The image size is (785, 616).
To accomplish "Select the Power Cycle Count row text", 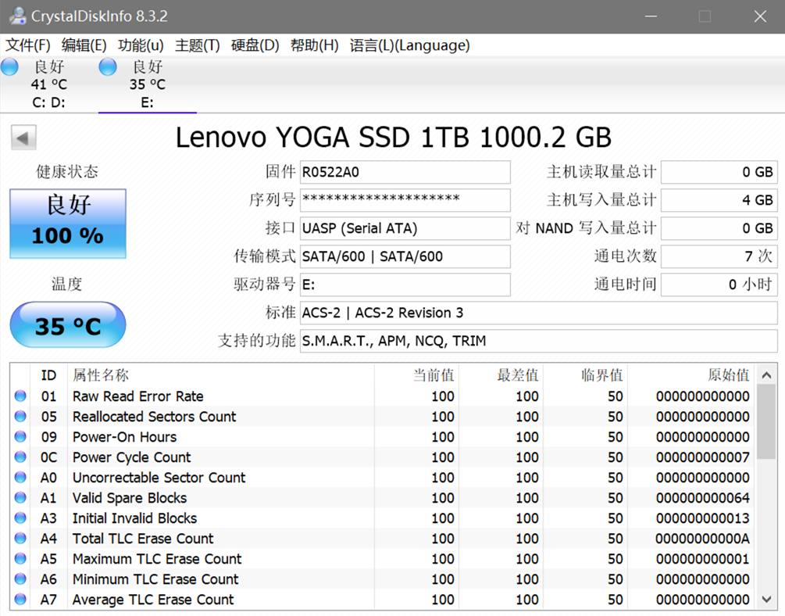I will [x=131, y=457].
